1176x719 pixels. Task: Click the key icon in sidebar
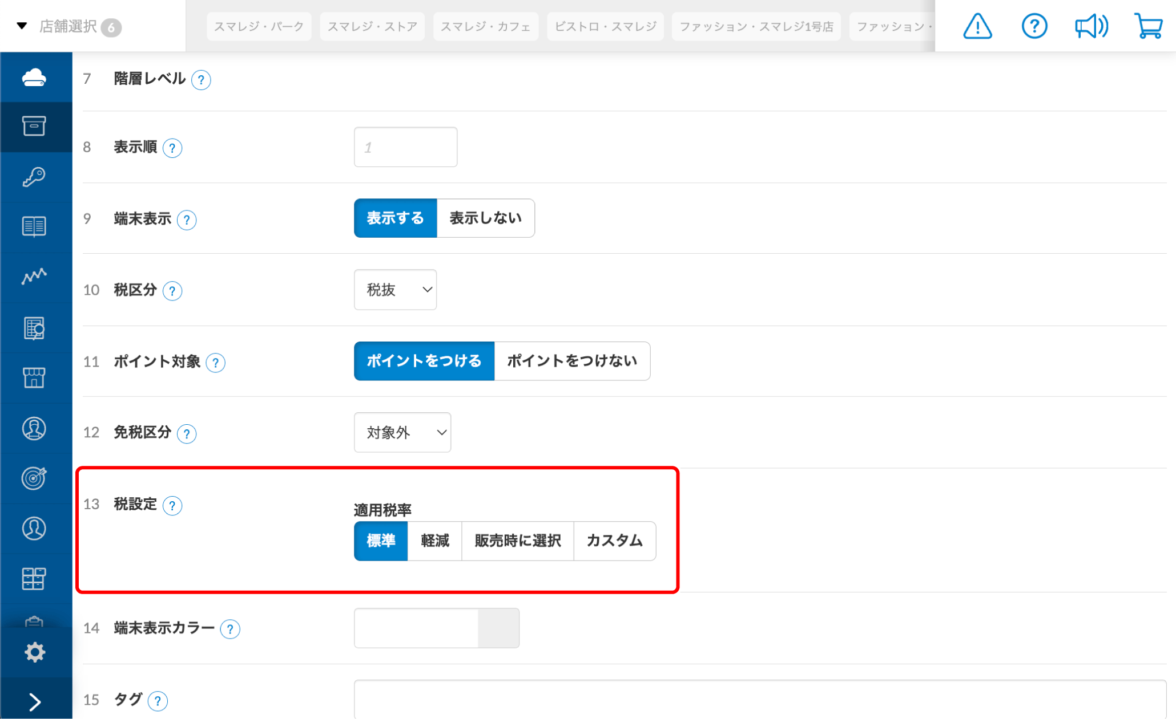34,177
